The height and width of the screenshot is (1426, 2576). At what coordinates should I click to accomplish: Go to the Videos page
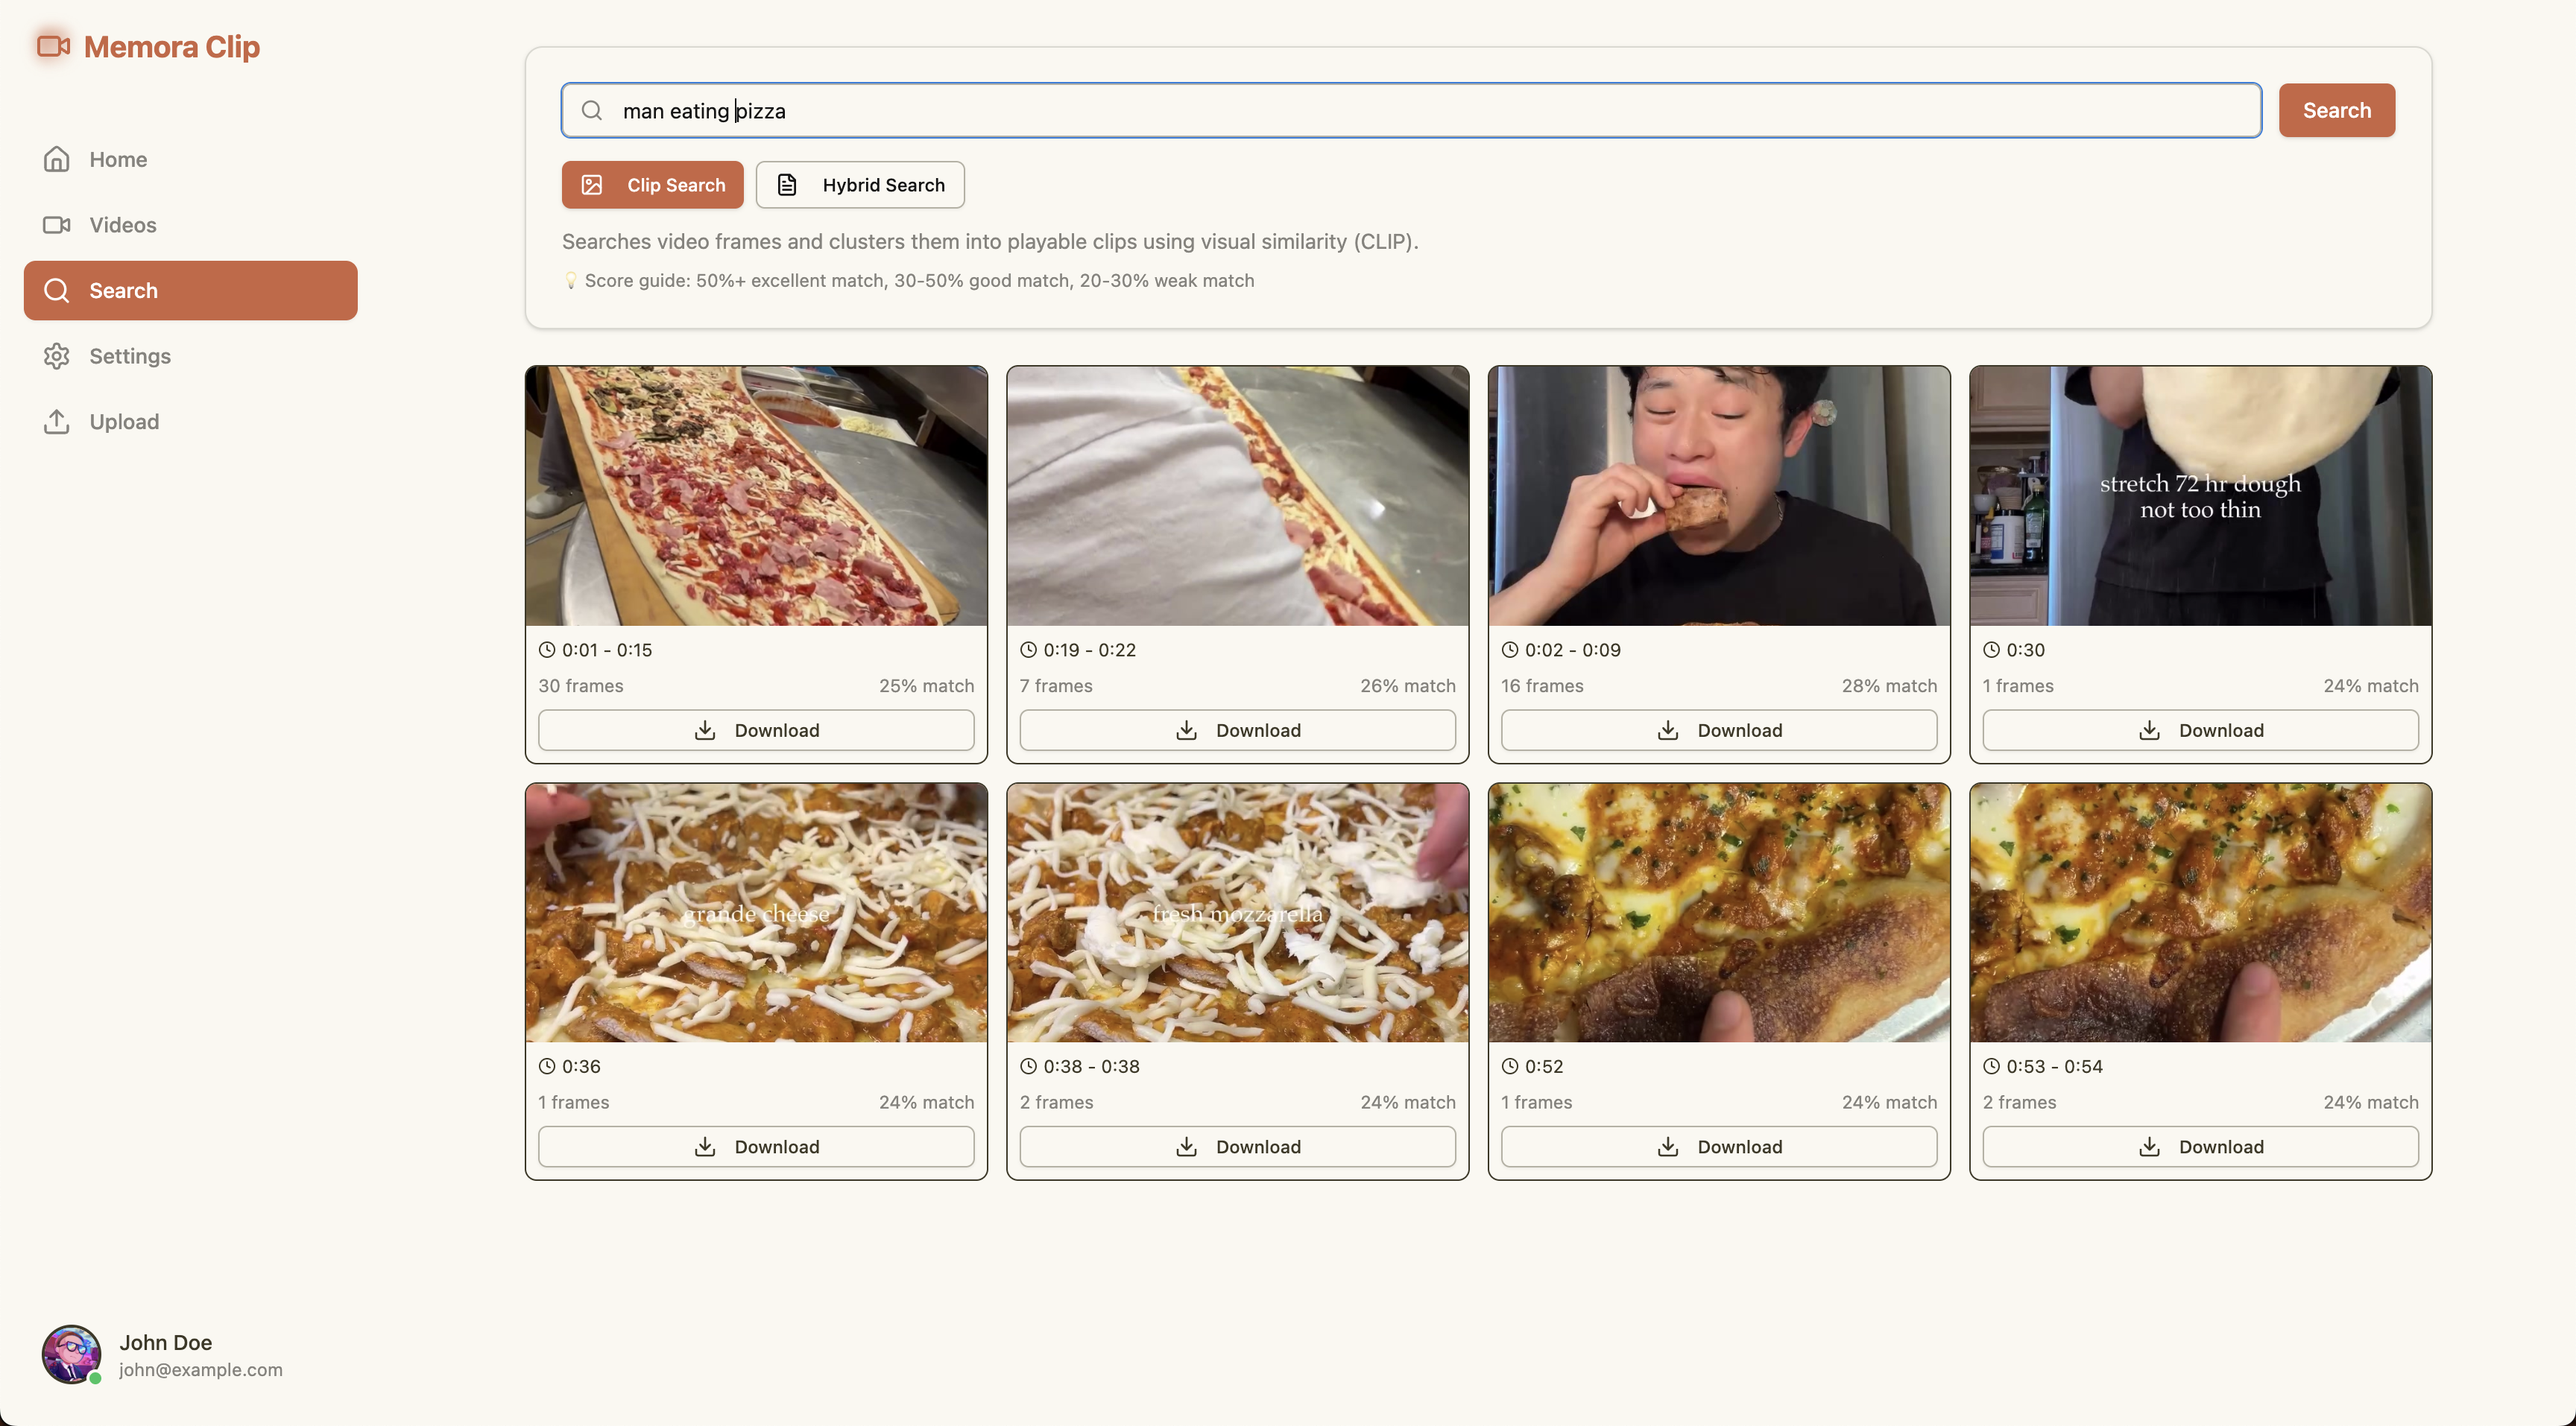[122, 225]
